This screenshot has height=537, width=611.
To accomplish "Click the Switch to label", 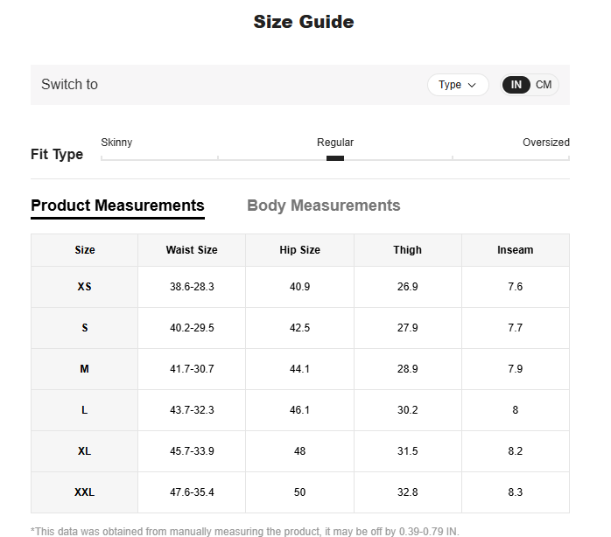I will pos(69,85).
